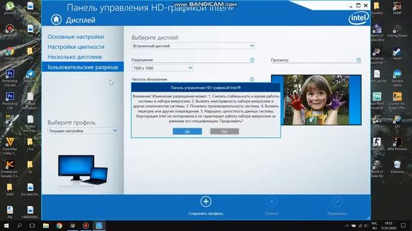Click the Сохранить профиль plus icon
This screenshot has height=231, width=412.
click(x=206, y=201)
